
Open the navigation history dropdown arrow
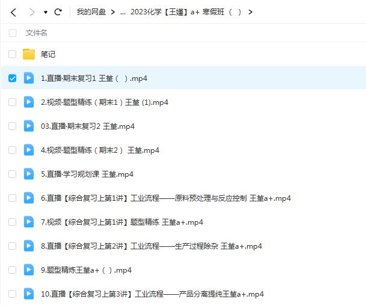coord(45,12)
